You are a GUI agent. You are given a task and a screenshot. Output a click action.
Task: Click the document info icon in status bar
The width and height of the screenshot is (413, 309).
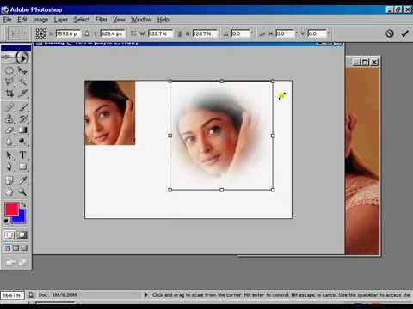[31, 295]
